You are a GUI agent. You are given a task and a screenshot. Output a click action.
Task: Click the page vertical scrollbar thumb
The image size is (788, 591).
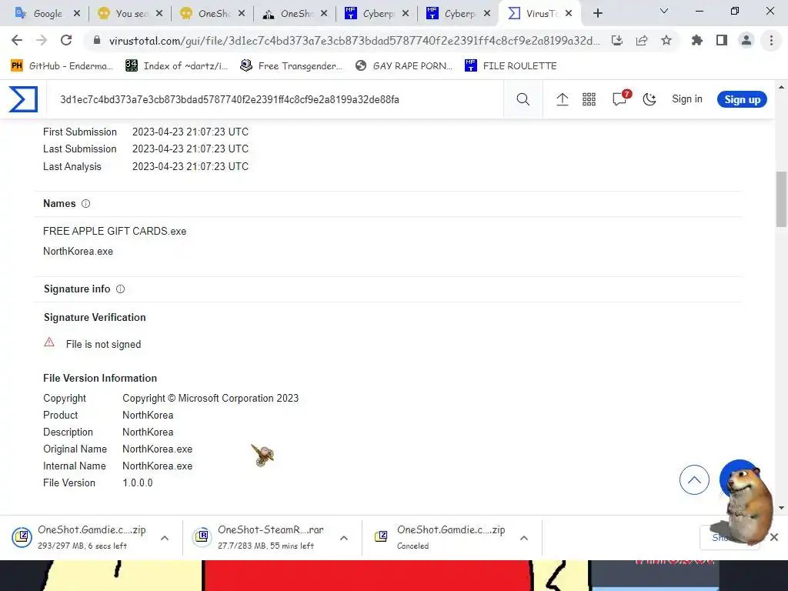click(782, 199)
